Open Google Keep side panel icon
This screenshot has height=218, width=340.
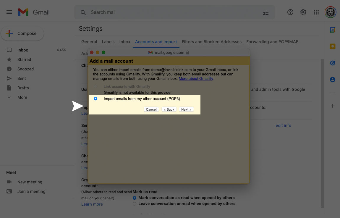pos(332,46)
